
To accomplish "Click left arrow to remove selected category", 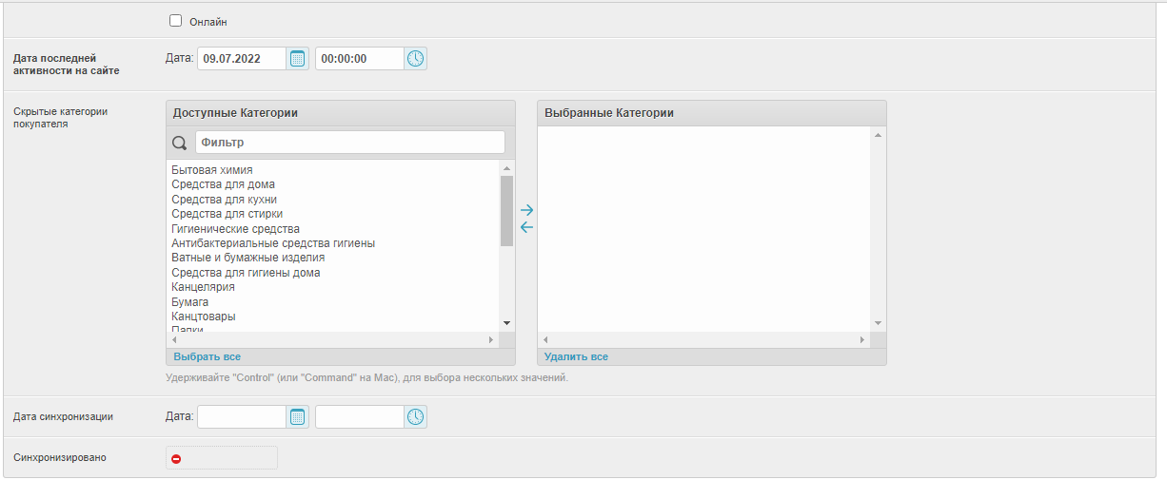I will coord(526,227).
